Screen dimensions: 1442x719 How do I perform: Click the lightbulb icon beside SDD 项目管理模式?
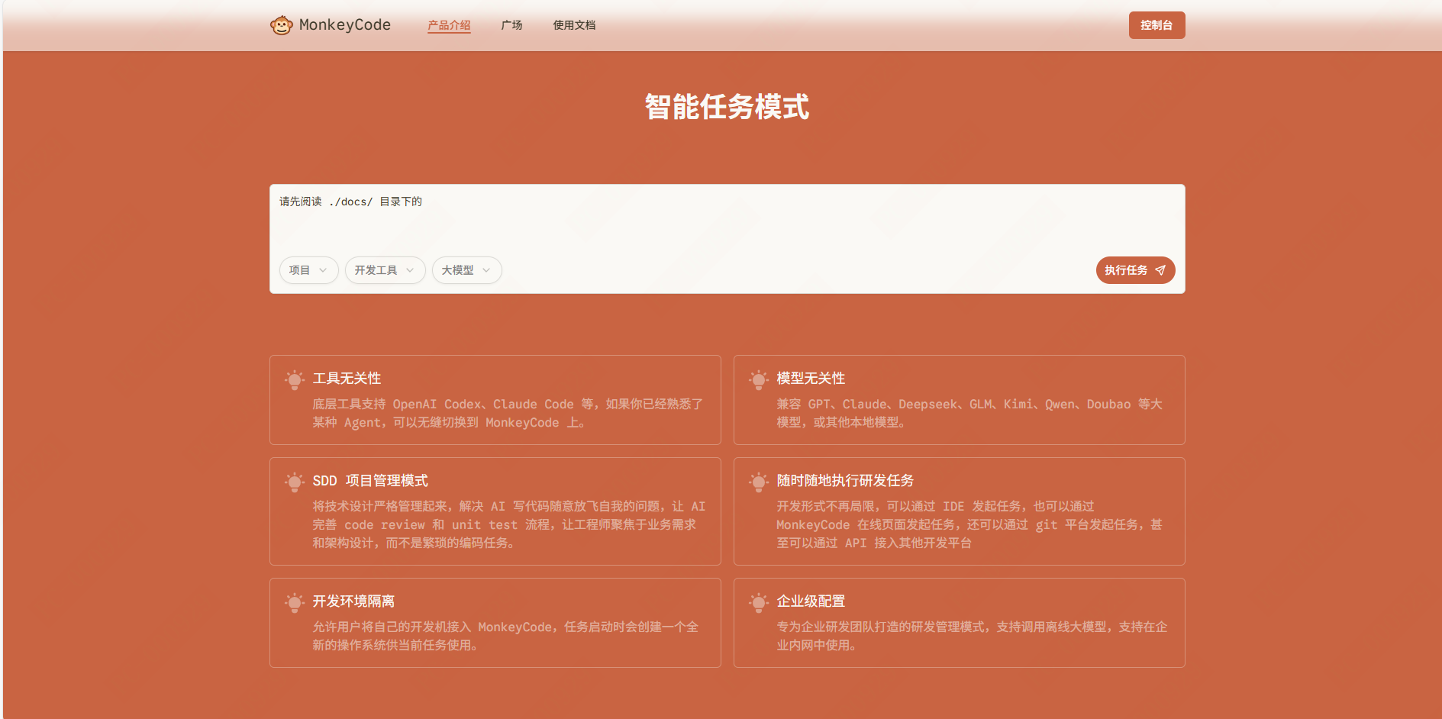pos(295,482)
